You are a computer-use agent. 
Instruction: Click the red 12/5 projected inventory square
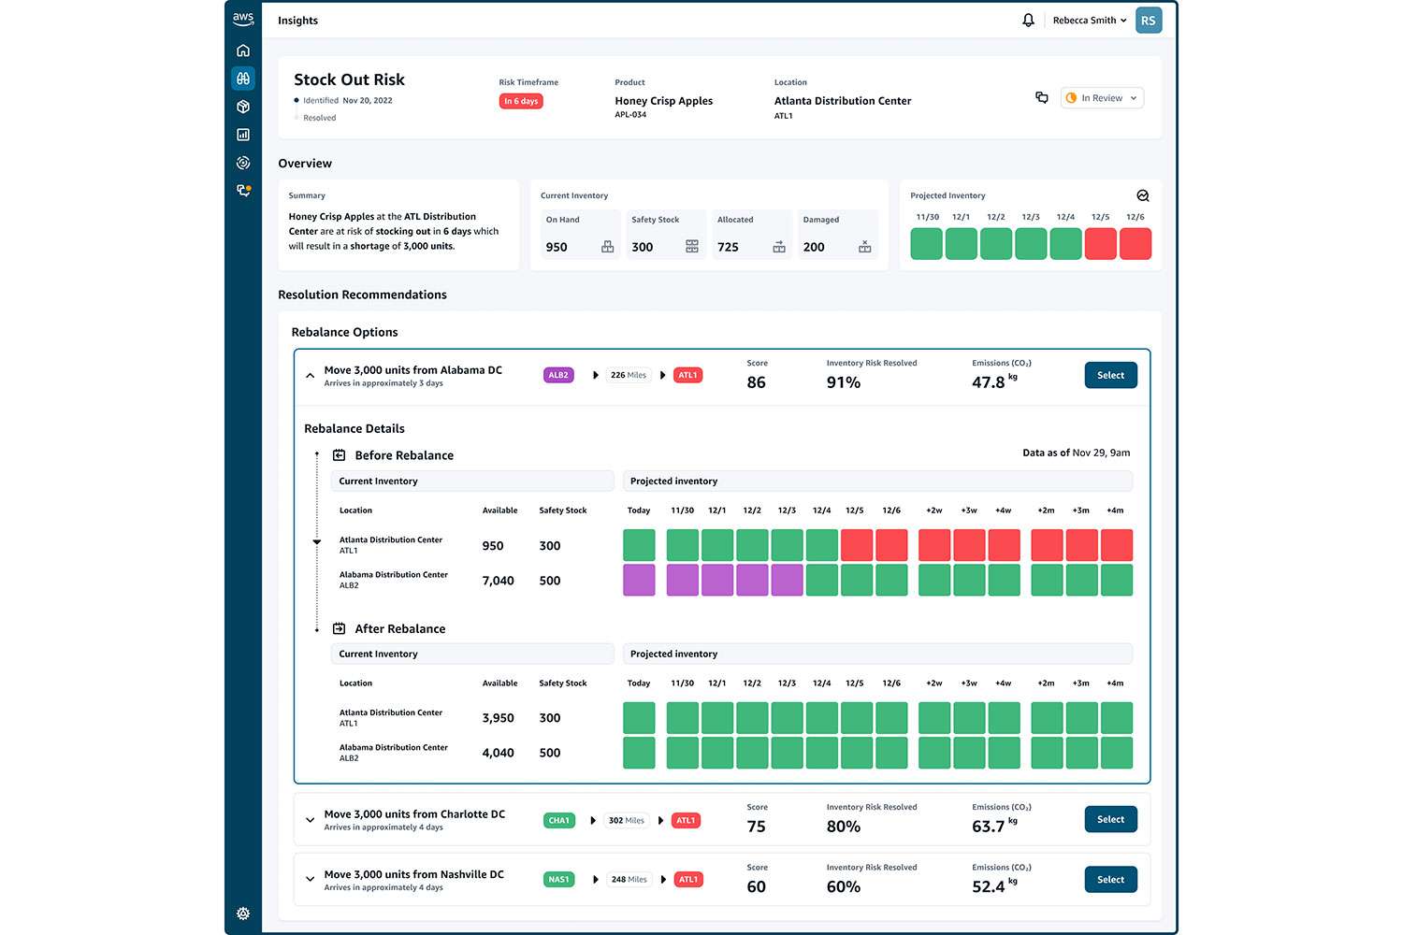1100,244
